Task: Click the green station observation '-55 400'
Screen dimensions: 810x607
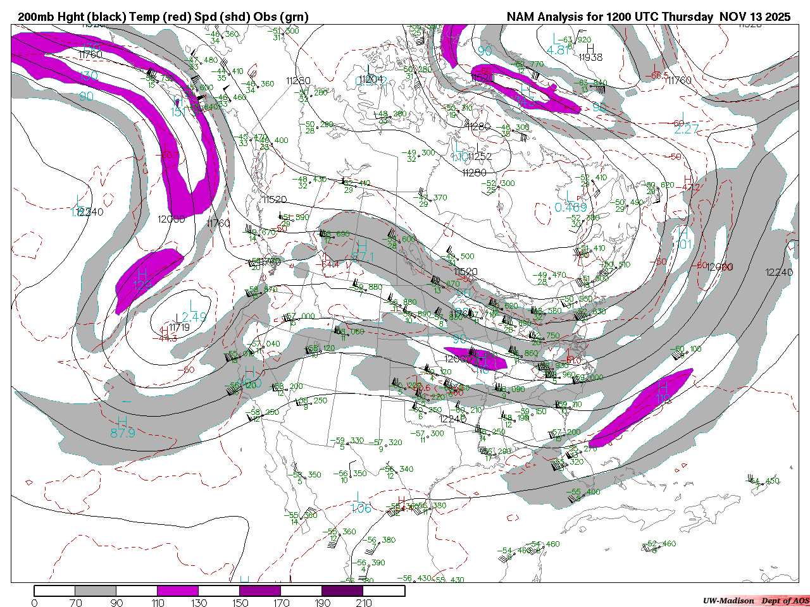Action: (x=582, y=492)
